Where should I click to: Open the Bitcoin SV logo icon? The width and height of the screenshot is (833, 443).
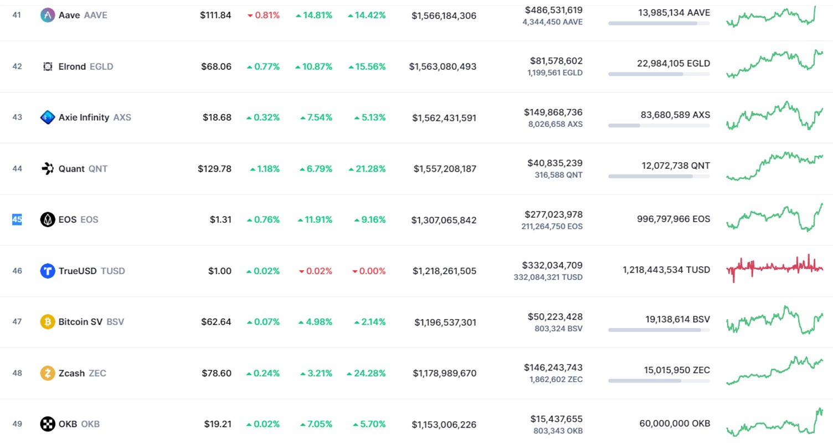[x=48, y=322]
